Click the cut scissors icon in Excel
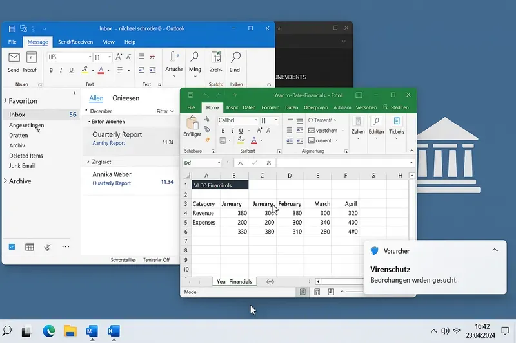The image size is (516, 343). [x=207, y=119]
